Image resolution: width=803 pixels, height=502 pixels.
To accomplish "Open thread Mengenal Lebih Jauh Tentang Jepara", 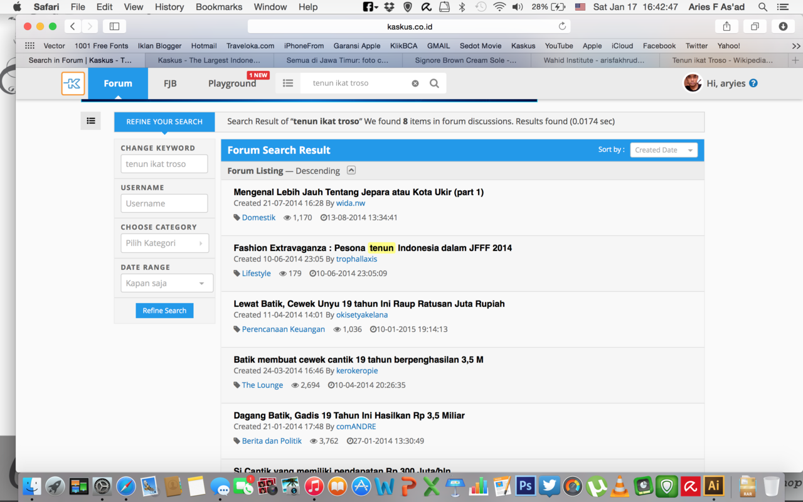I will click(358, 192).
